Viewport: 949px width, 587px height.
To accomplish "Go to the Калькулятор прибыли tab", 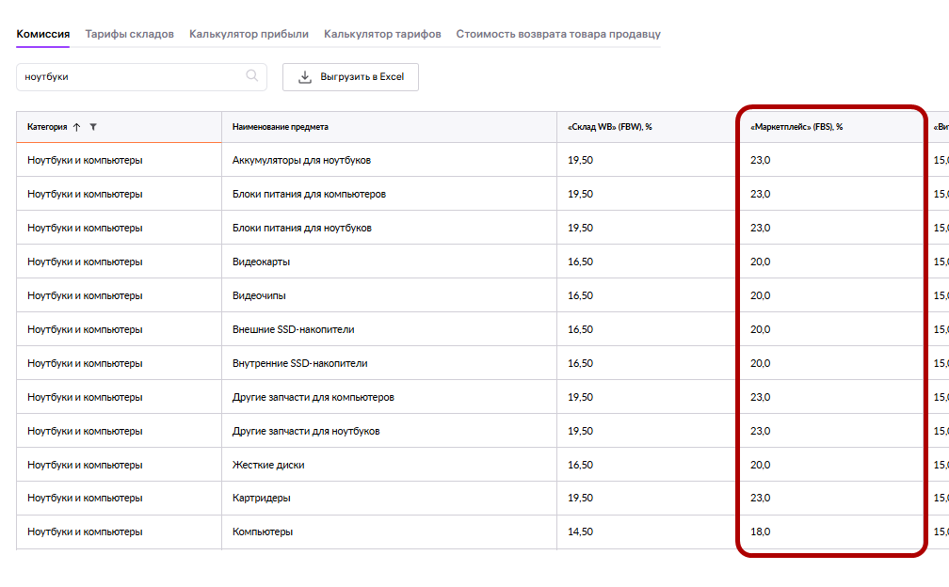I will (249, 34).
